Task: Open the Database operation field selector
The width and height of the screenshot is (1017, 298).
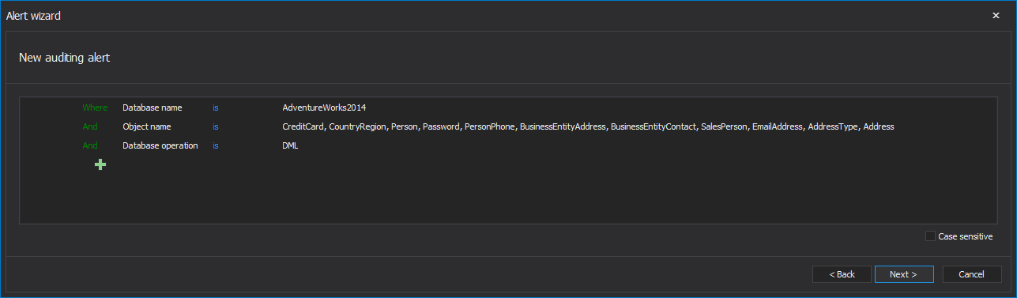Action: (160, 145)
